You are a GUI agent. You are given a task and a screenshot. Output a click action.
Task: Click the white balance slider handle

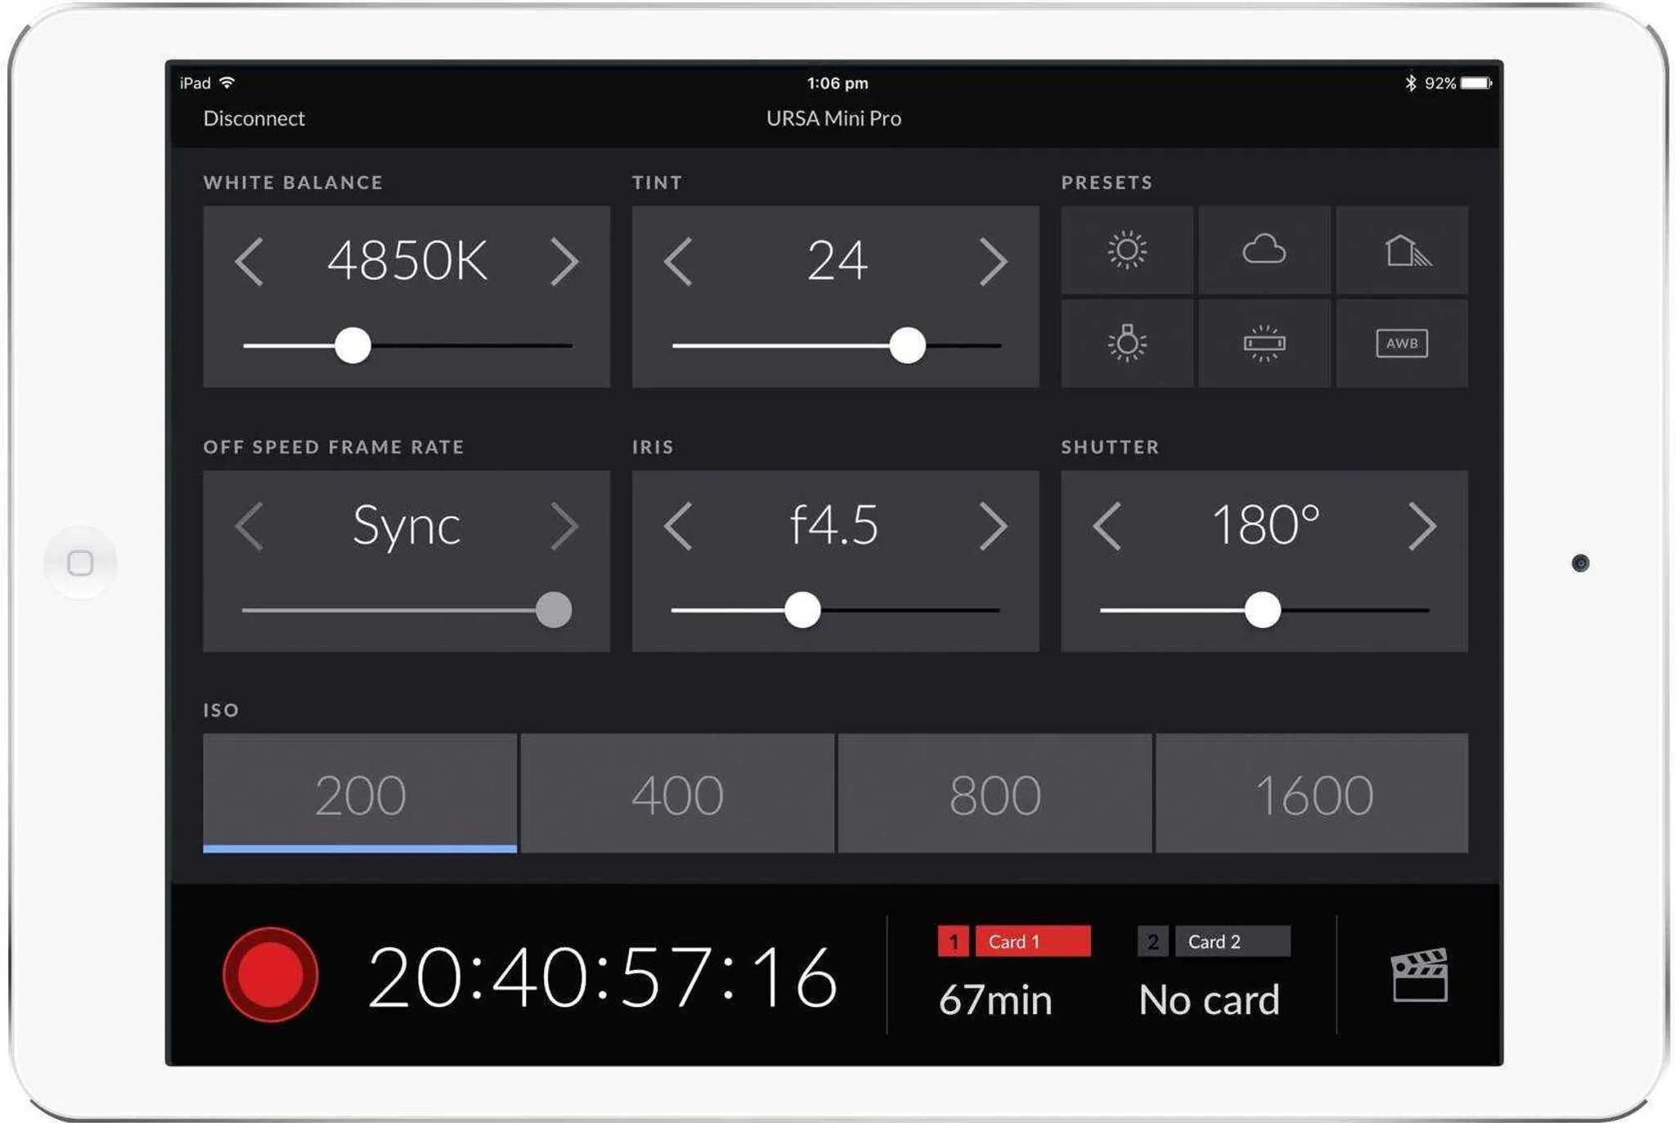tap(353, 345)
